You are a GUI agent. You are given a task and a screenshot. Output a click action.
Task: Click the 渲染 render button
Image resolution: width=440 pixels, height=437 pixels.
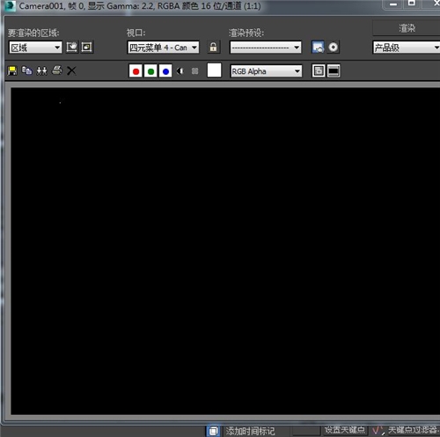[x=407, y=28]
